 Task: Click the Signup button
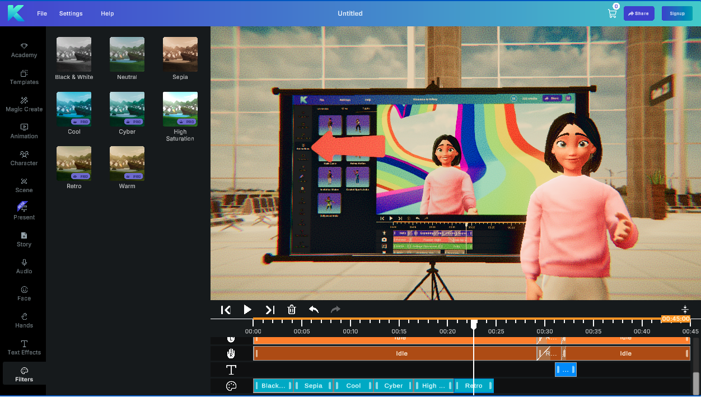677,13
